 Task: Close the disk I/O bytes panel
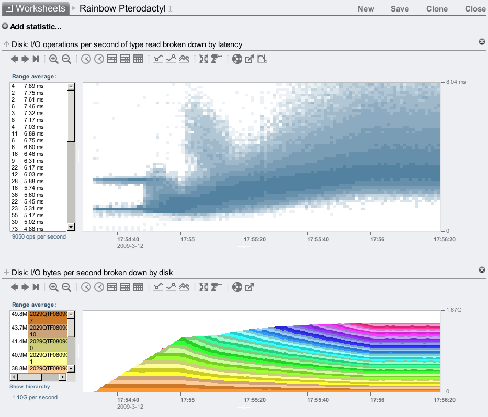click(482, 269)
